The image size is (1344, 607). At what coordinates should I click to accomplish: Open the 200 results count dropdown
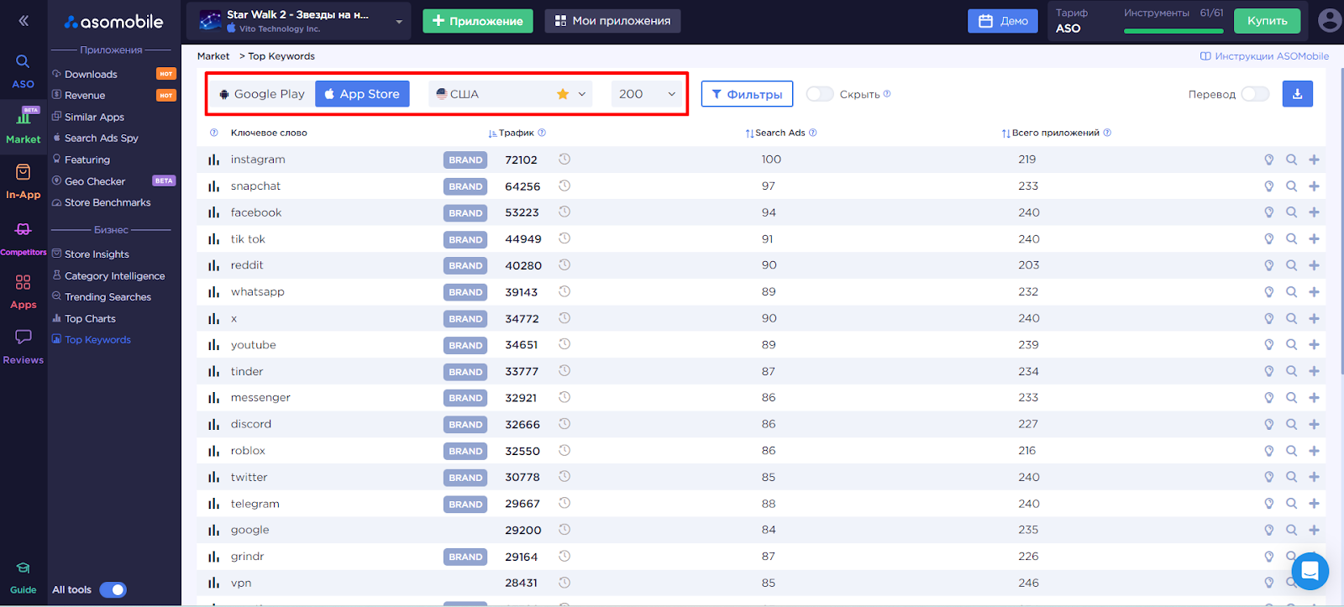(x=647, y=94)
